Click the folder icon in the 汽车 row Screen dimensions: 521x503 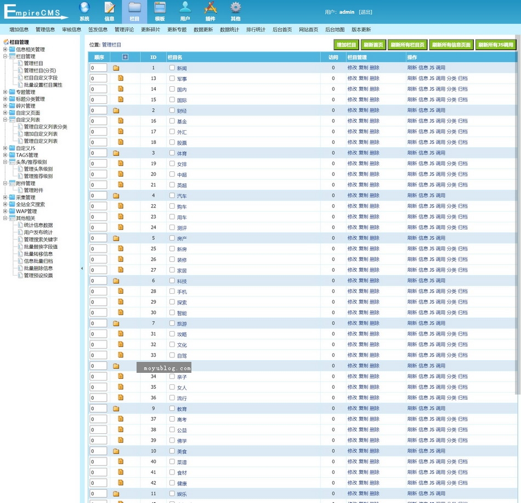pyautogui.click(x=116, y=195)
